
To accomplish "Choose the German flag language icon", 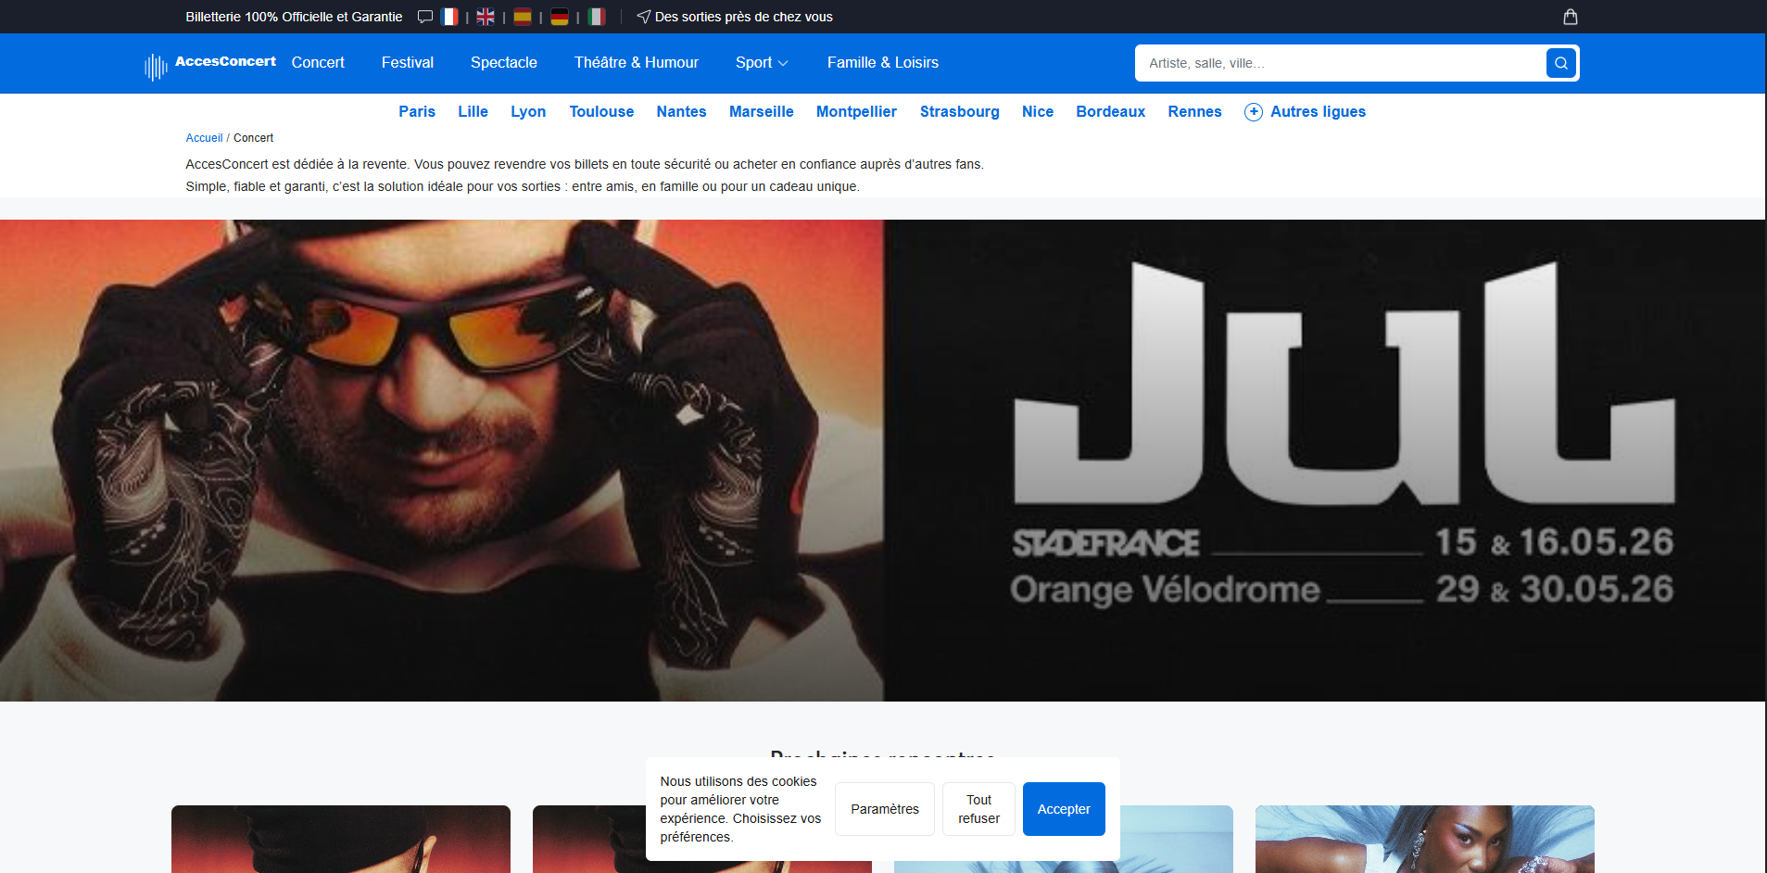I will click(x=560, y=17).
